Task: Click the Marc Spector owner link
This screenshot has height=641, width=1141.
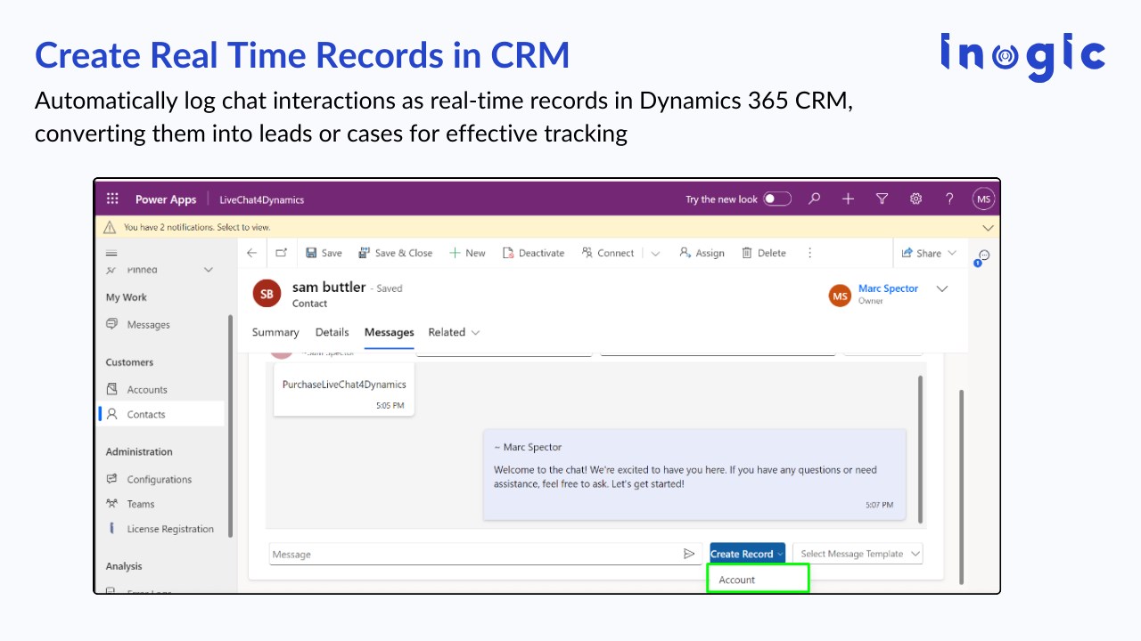Action: click(x=888, y=288)
